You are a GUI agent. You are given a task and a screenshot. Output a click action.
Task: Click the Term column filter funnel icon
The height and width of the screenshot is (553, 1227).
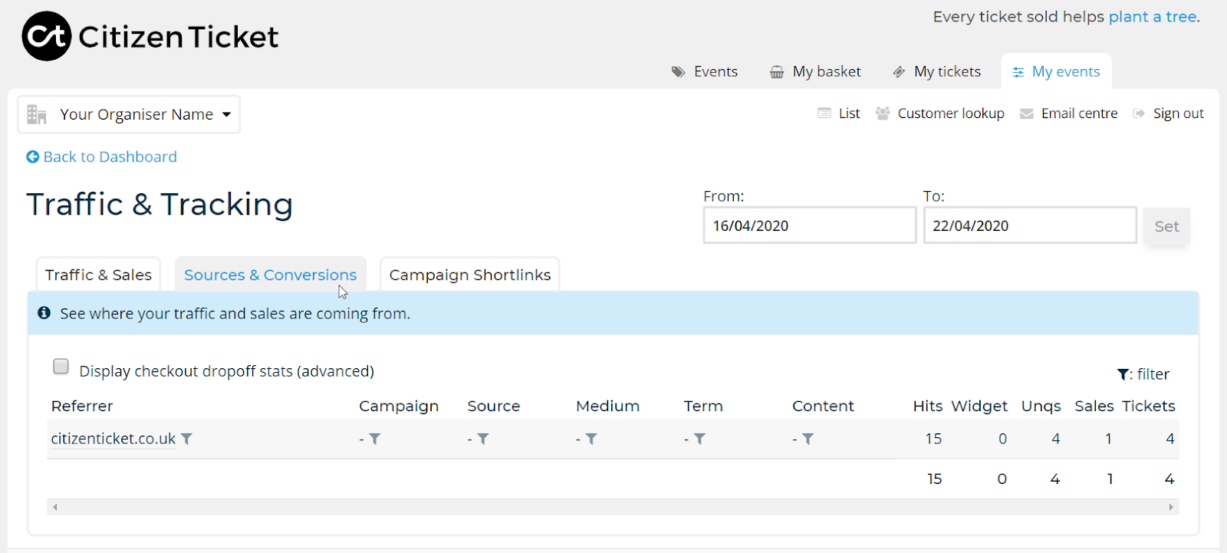699,439
